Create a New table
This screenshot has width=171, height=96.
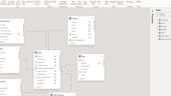pyautogui.click(x=85, y=3)
